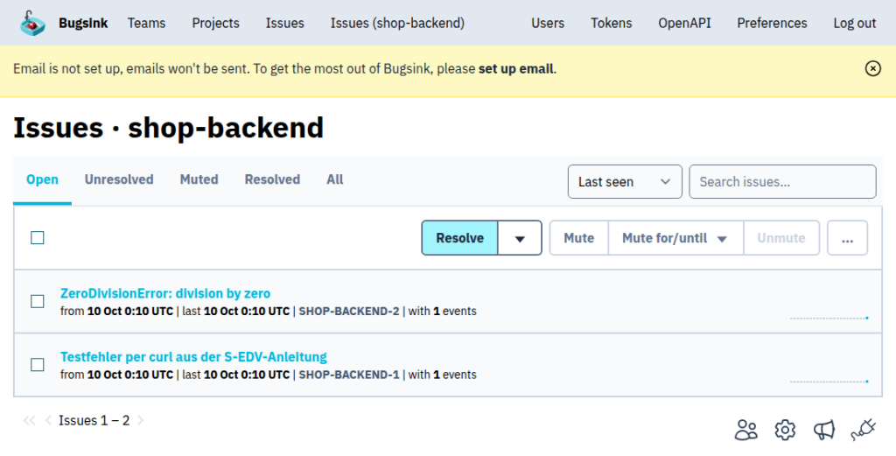
Task: Open Testfehler per curl aus der S-EDV-Anleitung
Action: pyautogui.click(x=193, y=357)
